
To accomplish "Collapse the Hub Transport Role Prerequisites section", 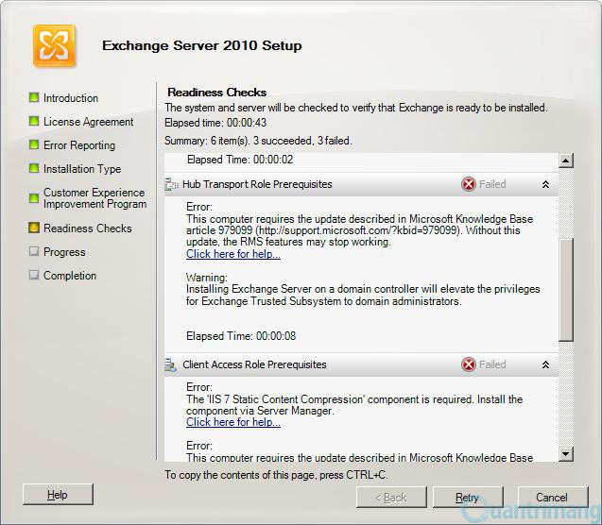I will (545, 184).
